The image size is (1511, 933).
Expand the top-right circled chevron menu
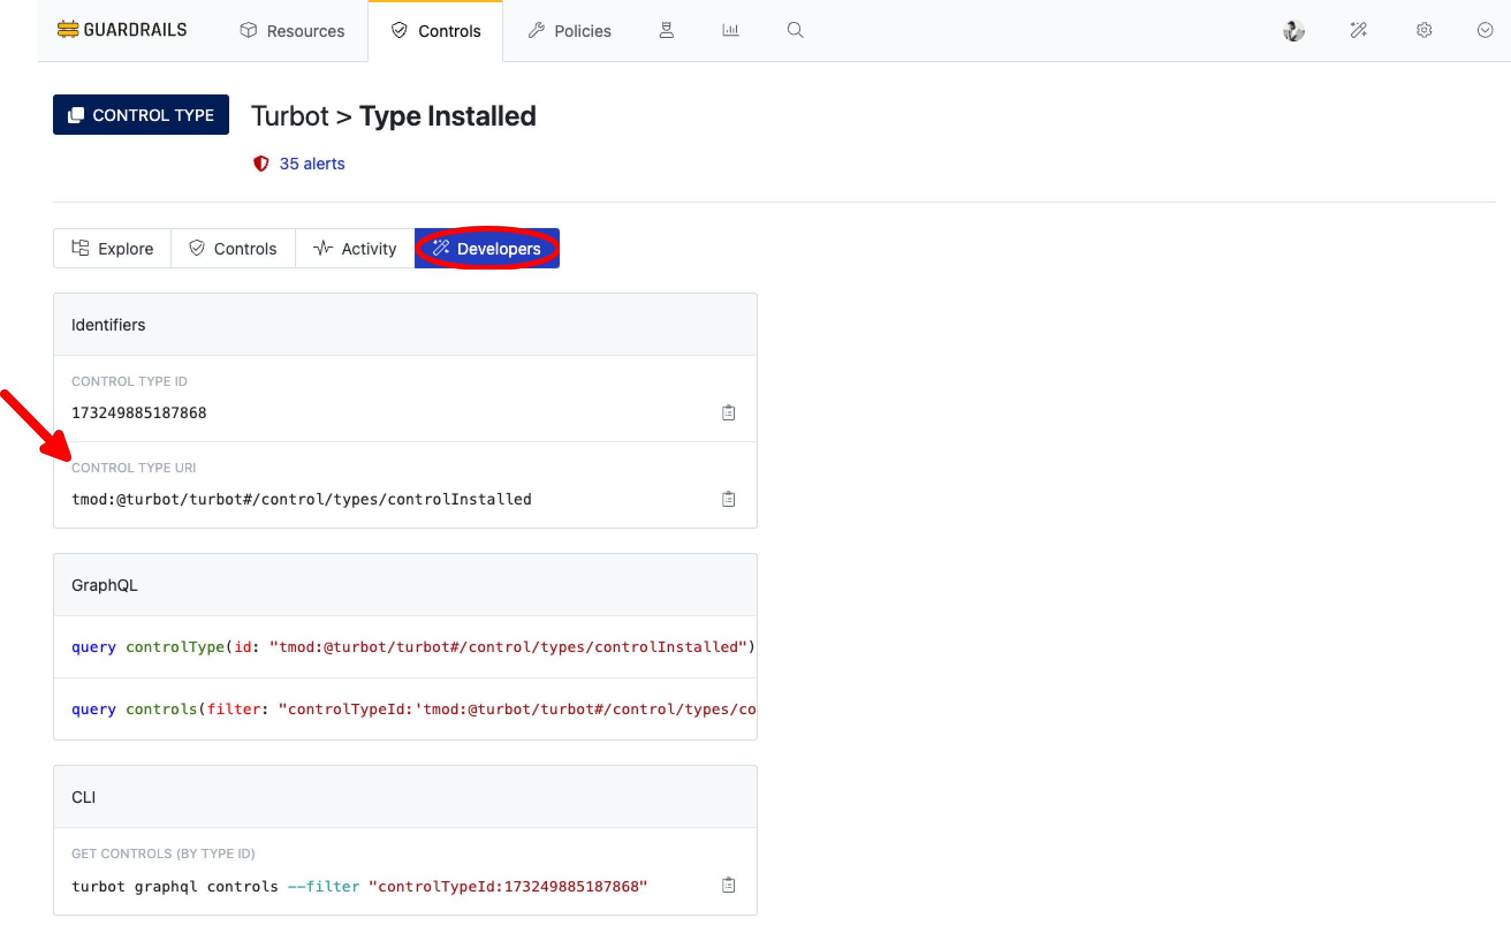coord(1485,30)
